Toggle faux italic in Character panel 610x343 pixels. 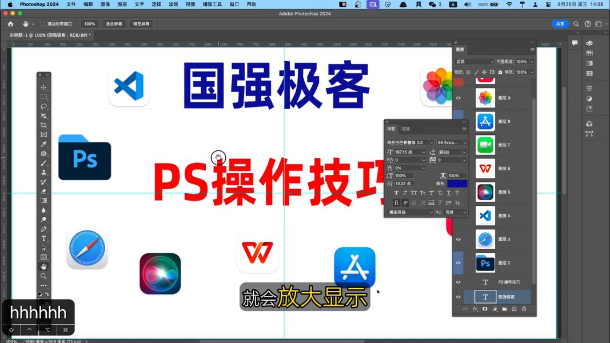[x=405, y=193]
